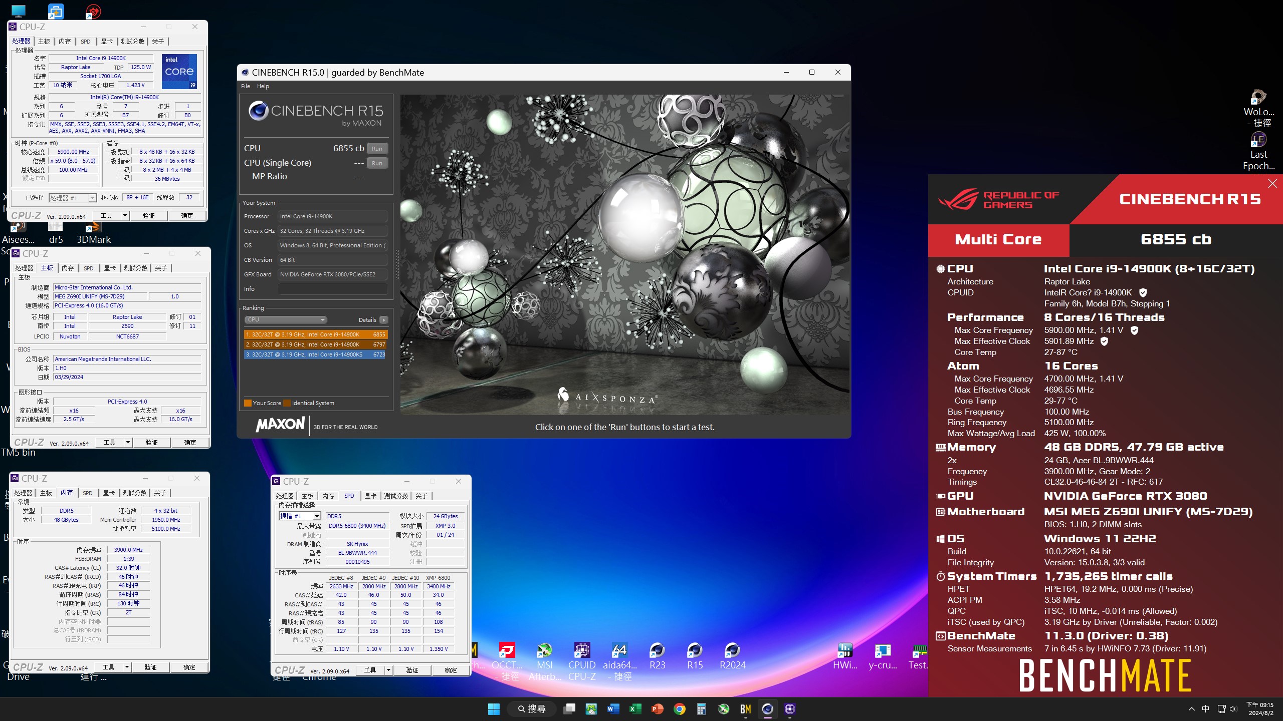
Task: Expand tools arrow in SPD CPU-Z window
Action: [388, 670]
